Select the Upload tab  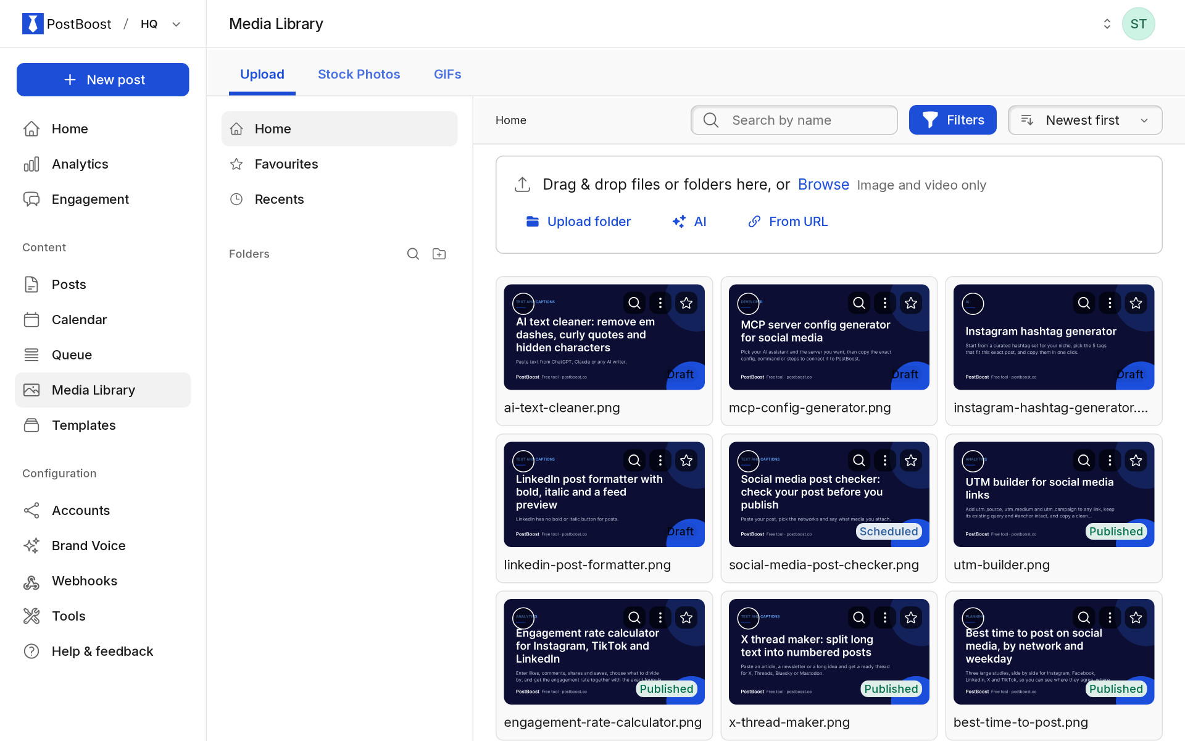click(262, 74)
